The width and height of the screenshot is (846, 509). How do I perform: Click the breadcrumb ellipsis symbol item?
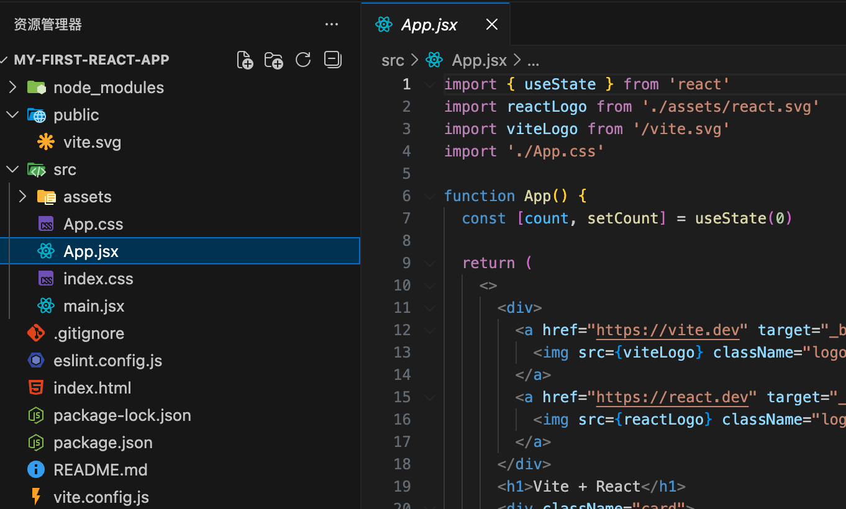tap(533, 61)
